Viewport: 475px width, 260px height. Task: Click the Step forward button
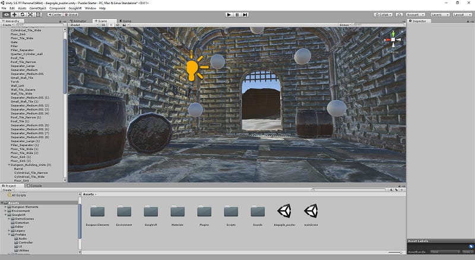(x=246, y=14)
